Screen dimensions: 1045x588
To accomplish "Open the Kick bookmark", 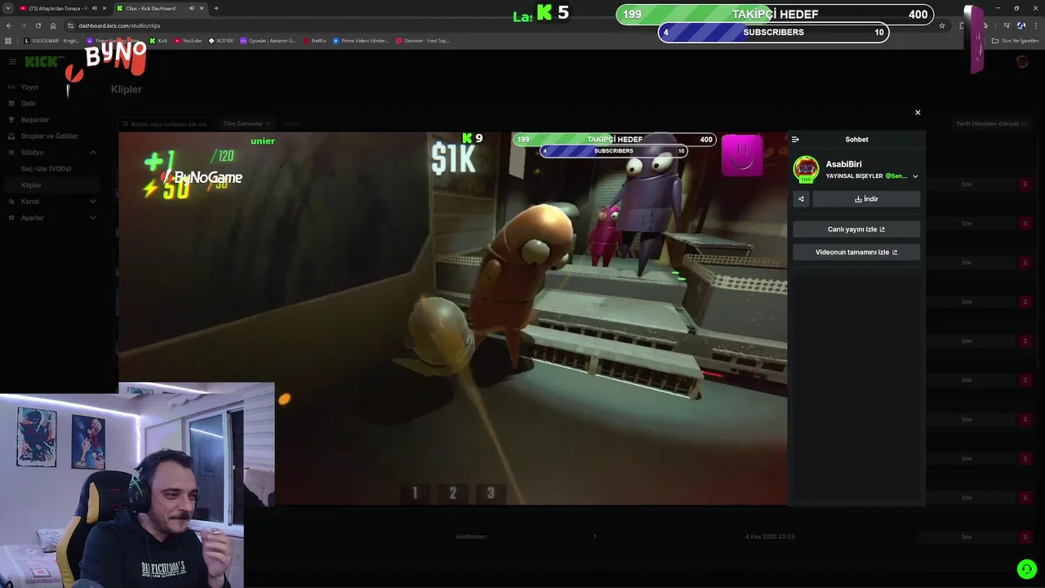I will 158,40.
